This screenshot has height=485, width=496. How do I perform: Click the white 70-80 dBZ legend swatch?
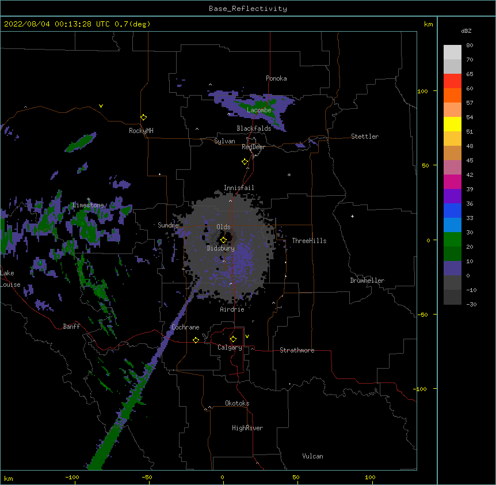pos(452,52)
